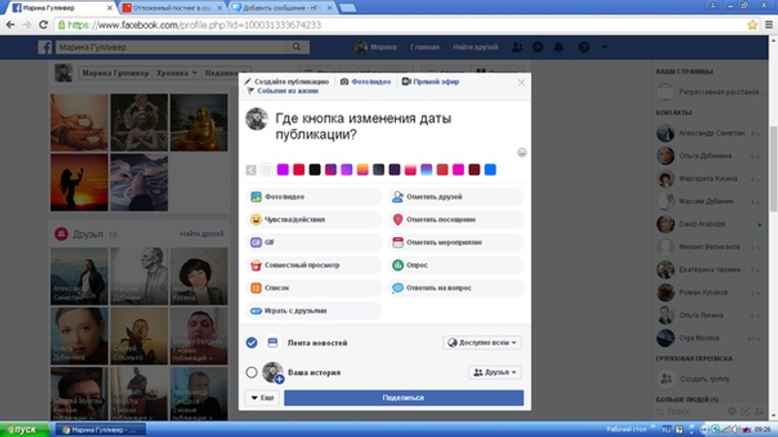Open the emoji picker smiley in text area
Viewport: 778px width, 437px height.
[x=522, y=151]
